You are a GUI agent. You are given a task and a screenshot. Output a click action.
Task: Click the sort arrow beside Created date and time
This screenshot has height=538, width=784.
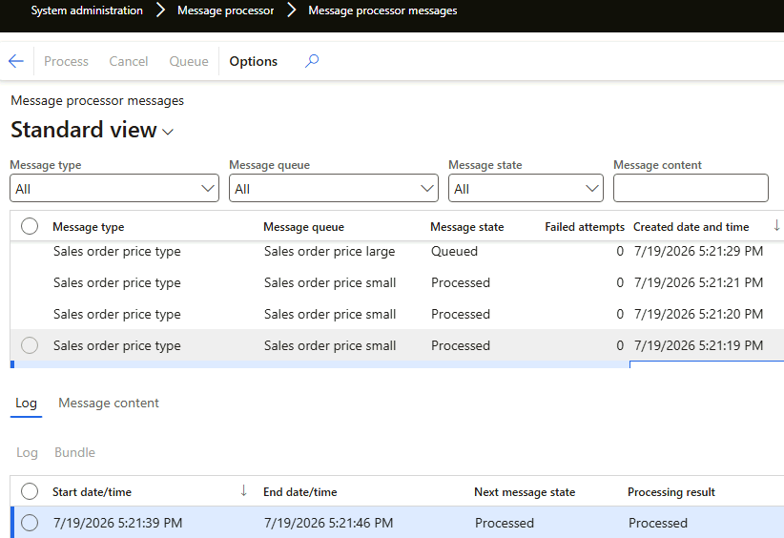coord(776,225)
